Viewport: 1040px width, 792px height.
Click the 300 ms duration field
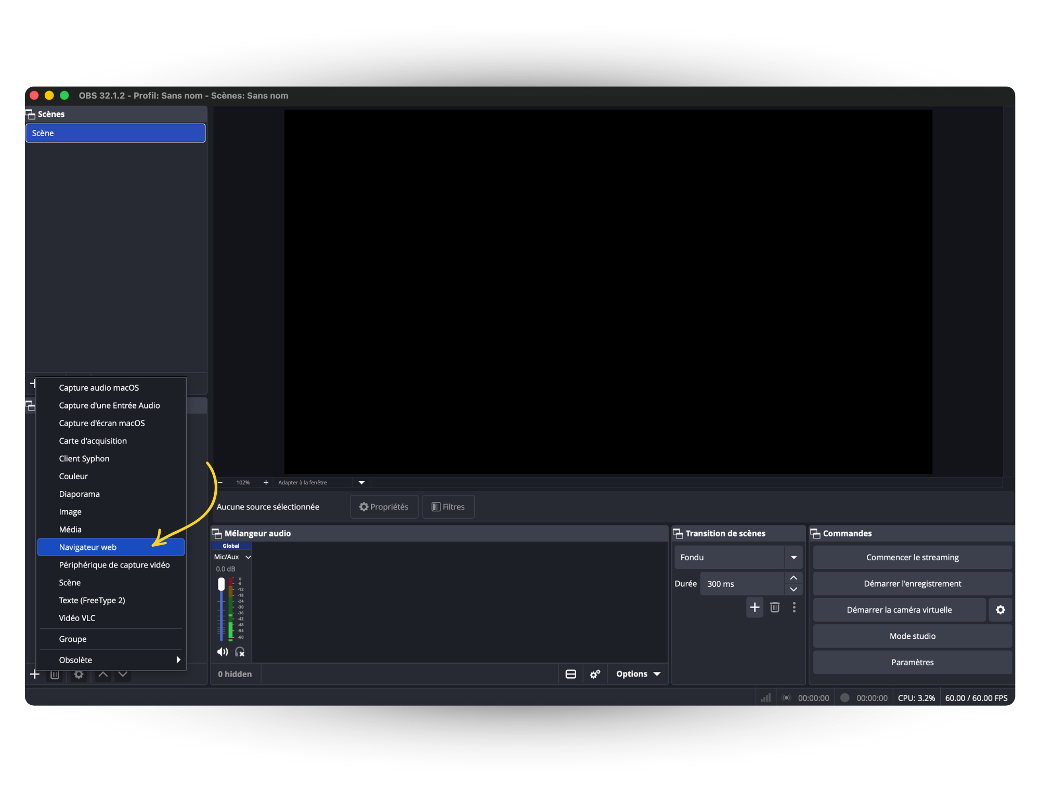742,584
